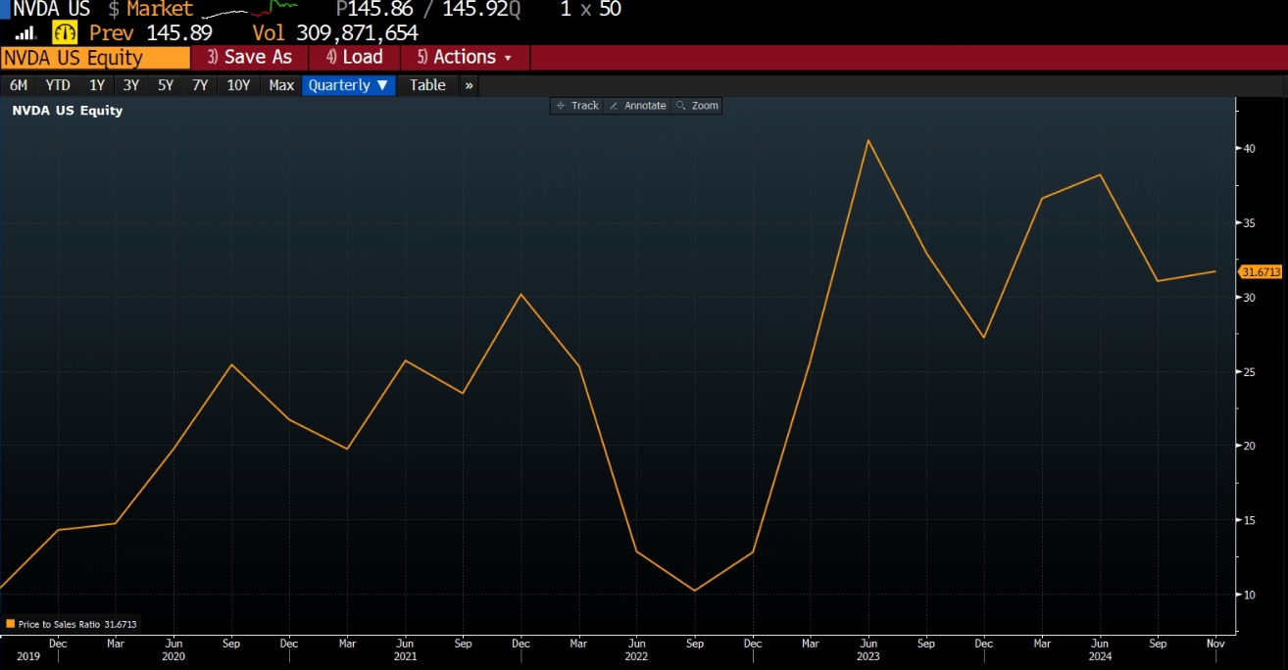Select the 10Y range tab
1288x670 pixels.
[x=238, y=85]
